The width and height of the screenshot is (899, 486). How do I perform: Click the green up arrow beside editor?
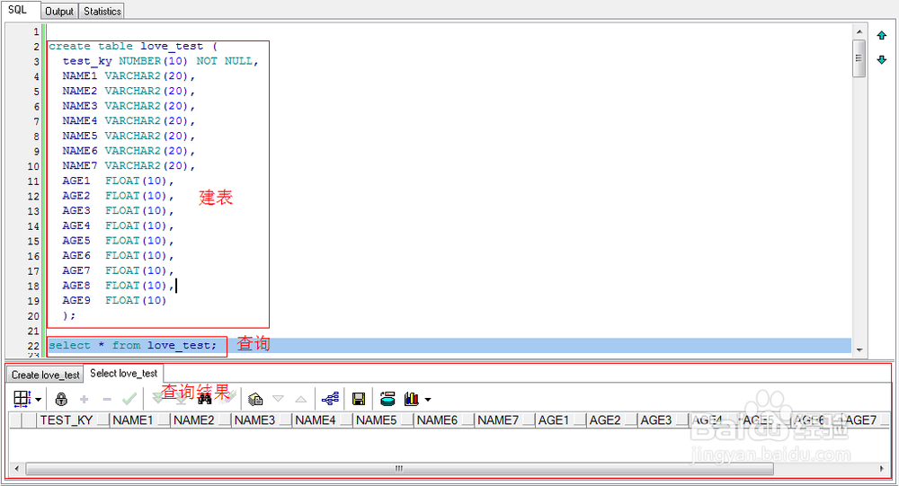click(x=882, y=36)
